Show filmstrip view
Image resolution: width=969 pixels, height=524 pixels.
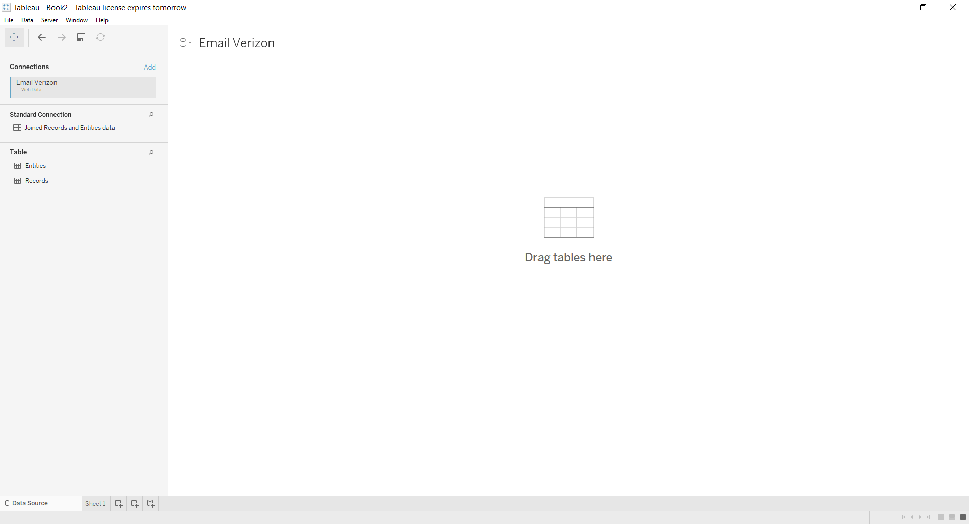[x=952, y=517]
